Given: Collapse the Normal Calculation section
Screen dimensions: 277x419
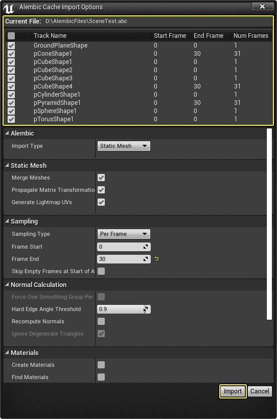Looking at the screenshot, I should pos(7,284).
